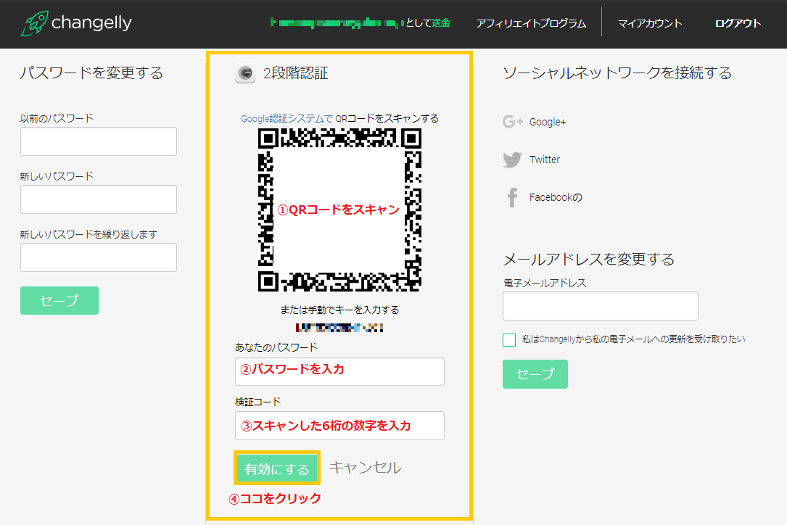The height and width of the screenshot is (525, 787).
Task: Click the 送金 link in the header
Action: pos(441,22)
